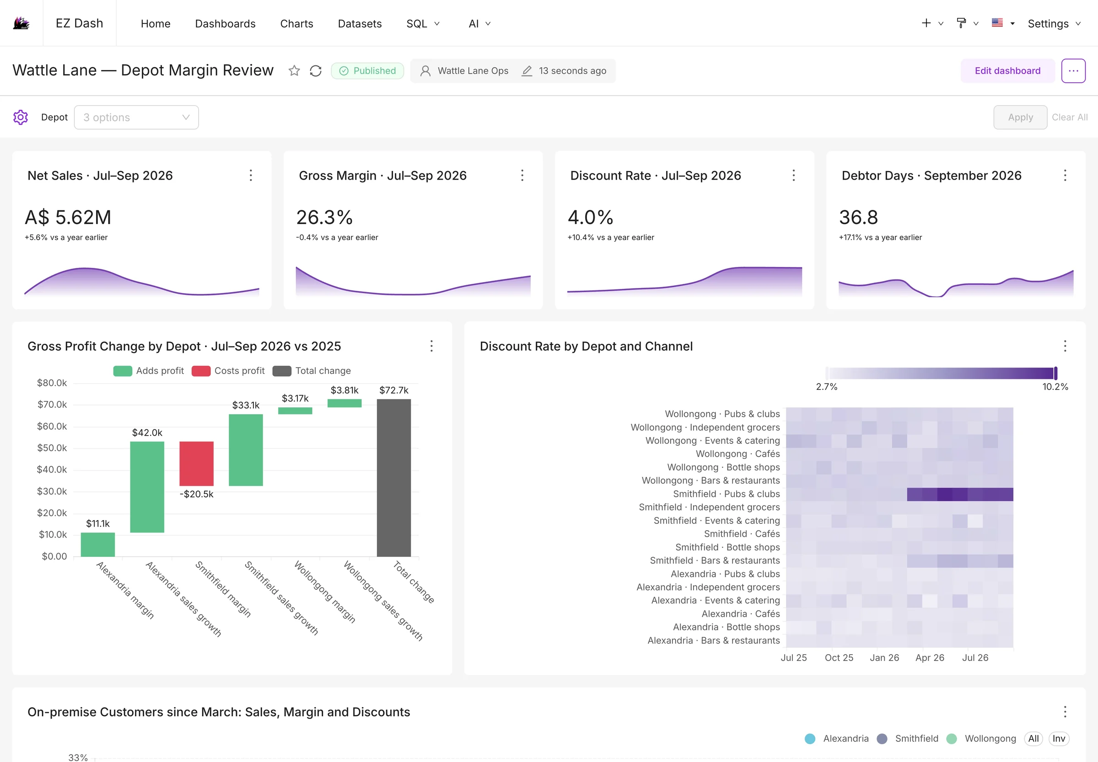Open Discount Rate by Depot chart kebab menu
This screenshot has height=762, width=1098.
coord(1065,346)
